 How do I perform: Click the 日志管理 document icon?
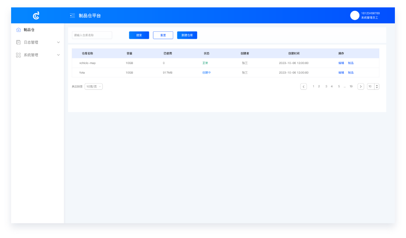click(x=19, y=42)
